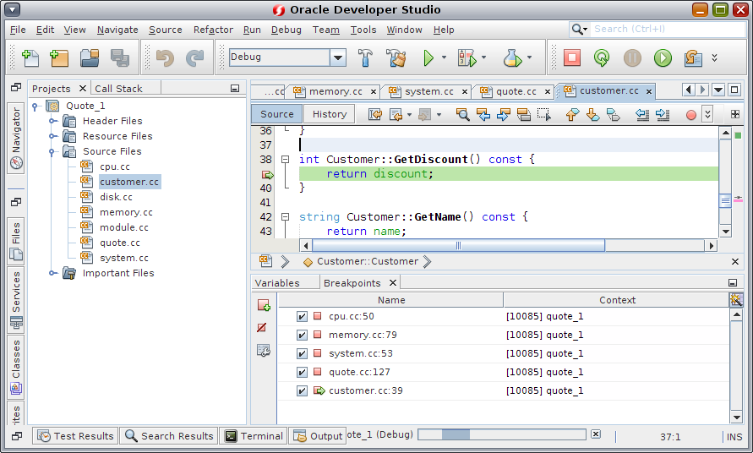Close the customer.cc editor tab
Image resolution: width=753 pixels, height=453 pixels.
(x=649, y=91)
